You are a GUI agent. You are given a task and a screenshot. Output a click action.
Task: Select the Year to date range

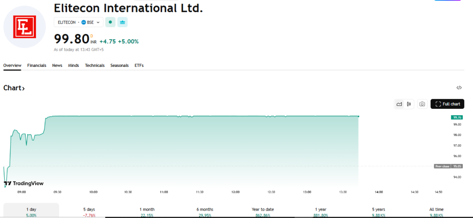pos(263,212)
